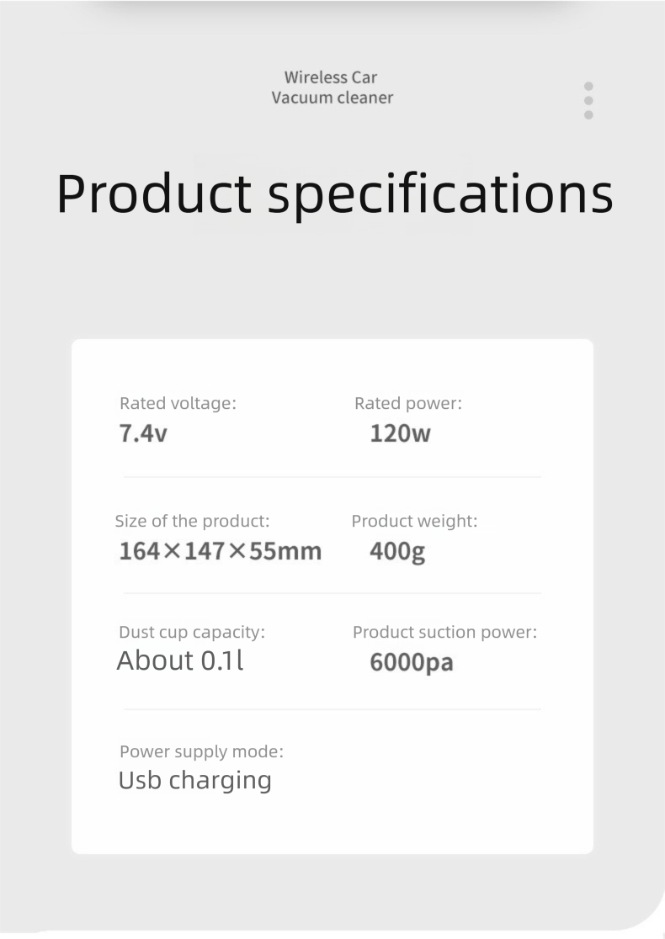Click the "Size of the product:" label

pyautogui.click(x=192, y=521)
